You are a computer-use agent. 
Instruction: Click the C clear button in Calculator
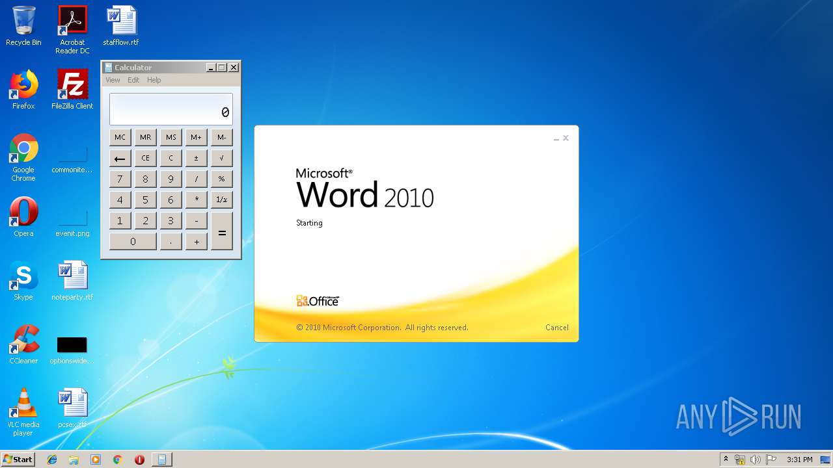click(x=171, y=158)
